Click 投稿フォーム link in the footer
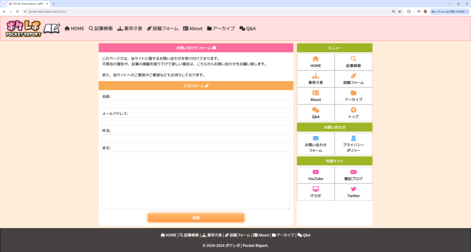The height and width of the screenshot is (252, 471). click(238, 235)
